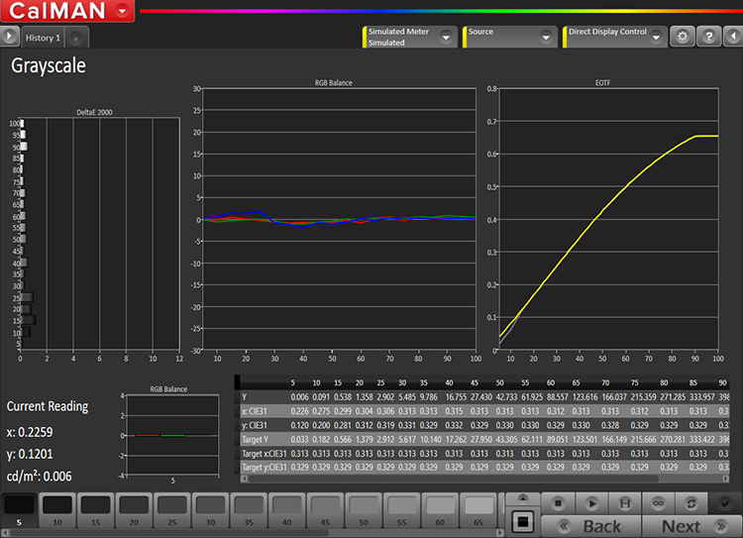
Task: Select the 65% grayscale patch
Action: pos(476,506)
